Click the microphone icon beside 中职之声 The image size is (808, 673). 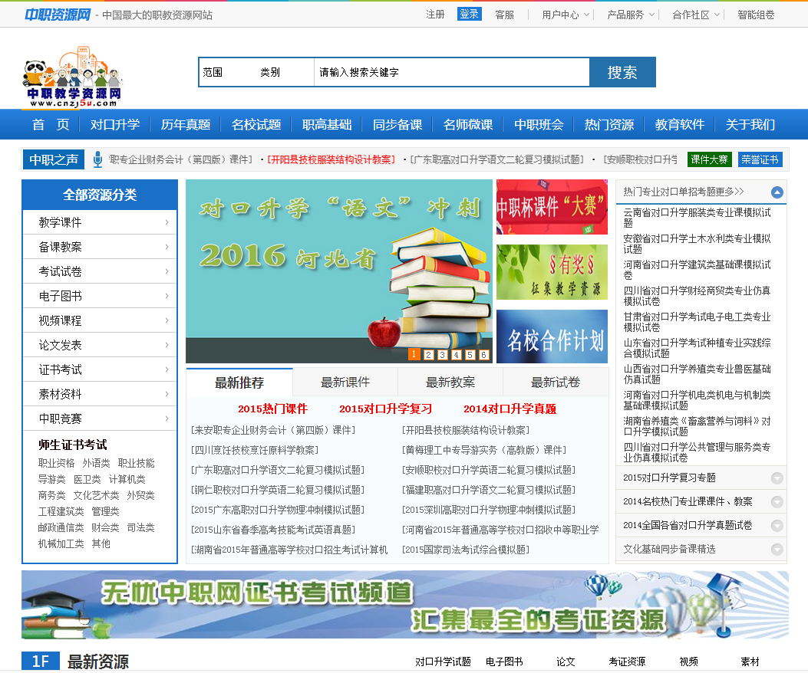(97, 159)
